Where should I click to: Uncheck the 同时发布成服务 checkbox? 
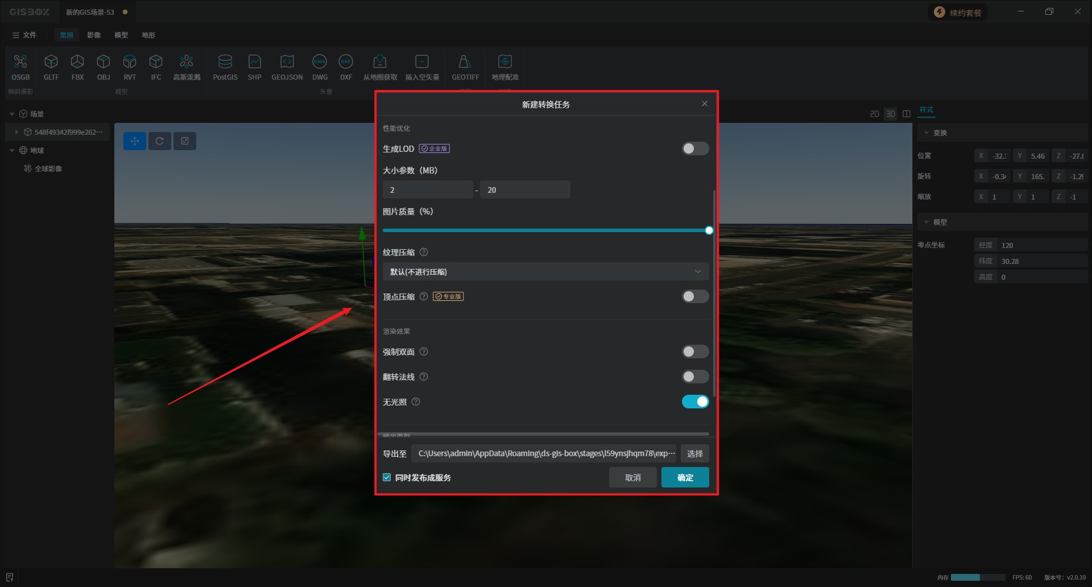pyautogui.click(x=387, y=478)
